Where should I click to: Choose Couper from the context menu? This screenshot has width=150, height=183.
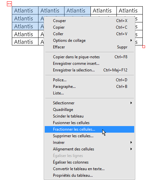click(x=89, y=21)
